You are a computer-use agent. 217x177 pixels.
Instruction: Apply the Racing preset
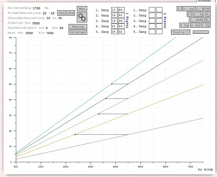[x=78, y=26]
